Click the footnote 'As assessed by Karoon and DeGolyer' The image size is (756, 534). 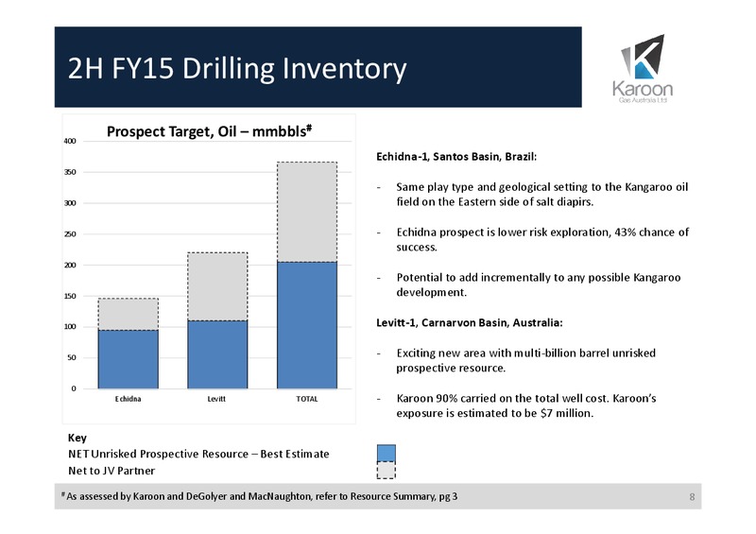point(259,496)
